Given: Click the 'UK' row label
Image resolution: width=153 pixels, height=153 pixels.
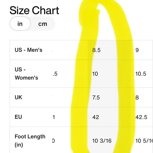Looking at the screenshot, I should tap(18, 97).
